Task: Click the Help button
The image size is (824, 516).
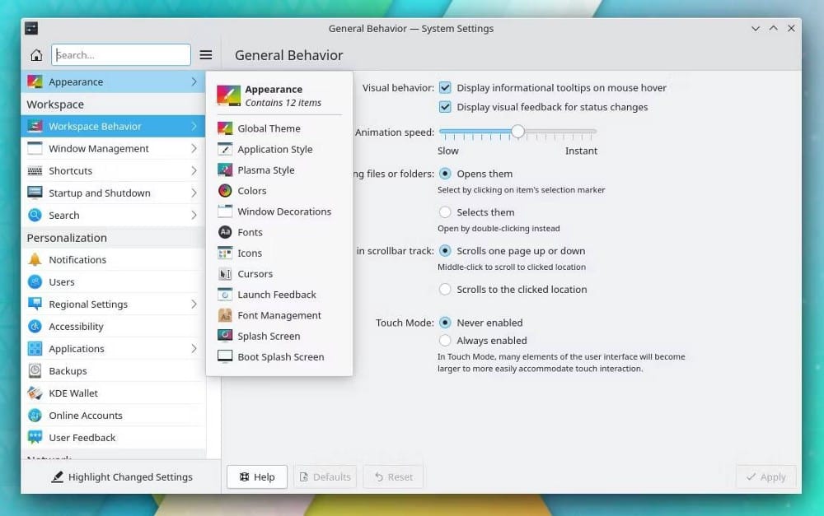Action: (256, 476)
